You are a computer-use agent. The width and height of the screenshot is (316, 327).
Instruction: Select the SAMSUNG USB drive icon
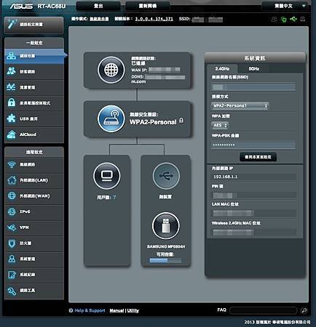166,225
